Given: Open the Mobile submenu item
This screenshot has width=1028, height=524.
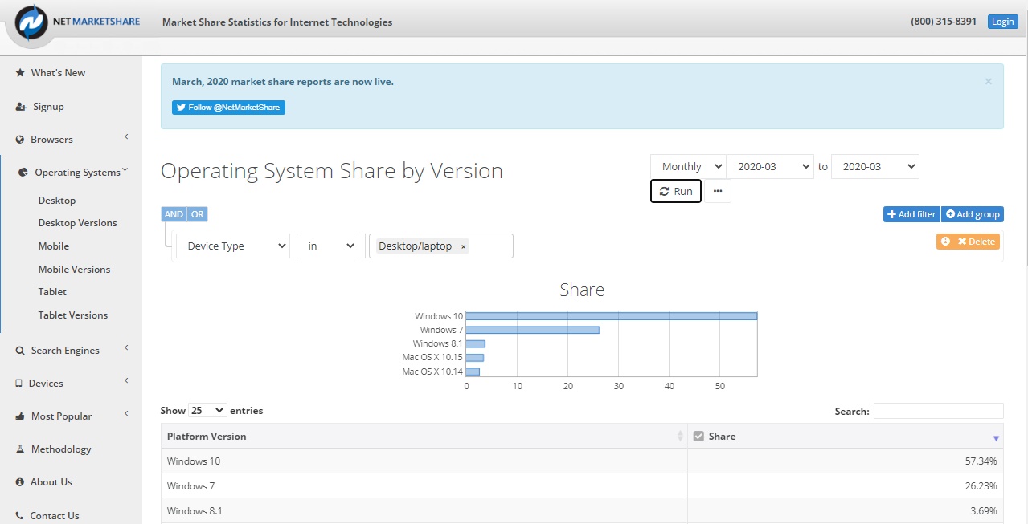Looking at the screenshot, I should (54, 246).
